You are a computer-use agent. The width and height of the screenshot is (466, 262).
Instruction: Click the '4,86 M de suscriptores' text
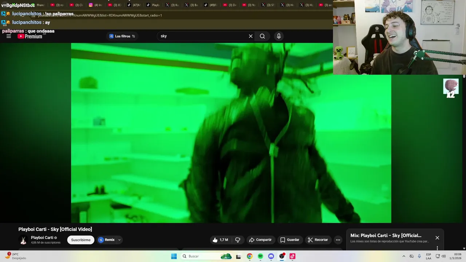point(46,243)
